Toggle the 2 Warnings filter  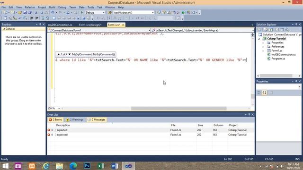point(75,119)
